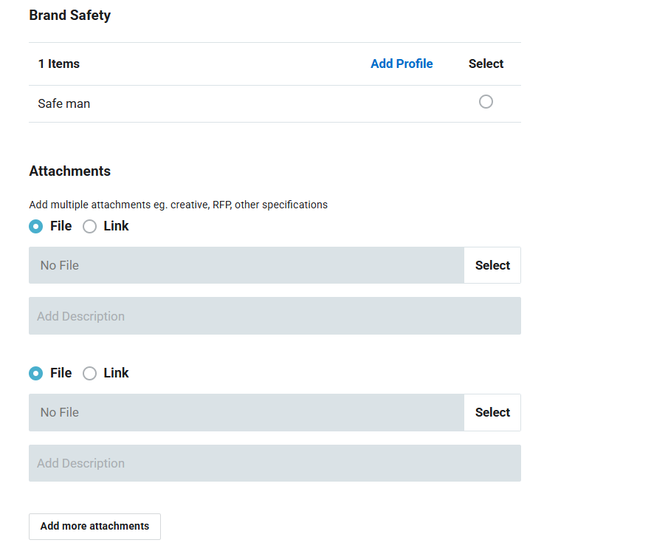Switch second attachment to Link option

(x=89, y=373)
